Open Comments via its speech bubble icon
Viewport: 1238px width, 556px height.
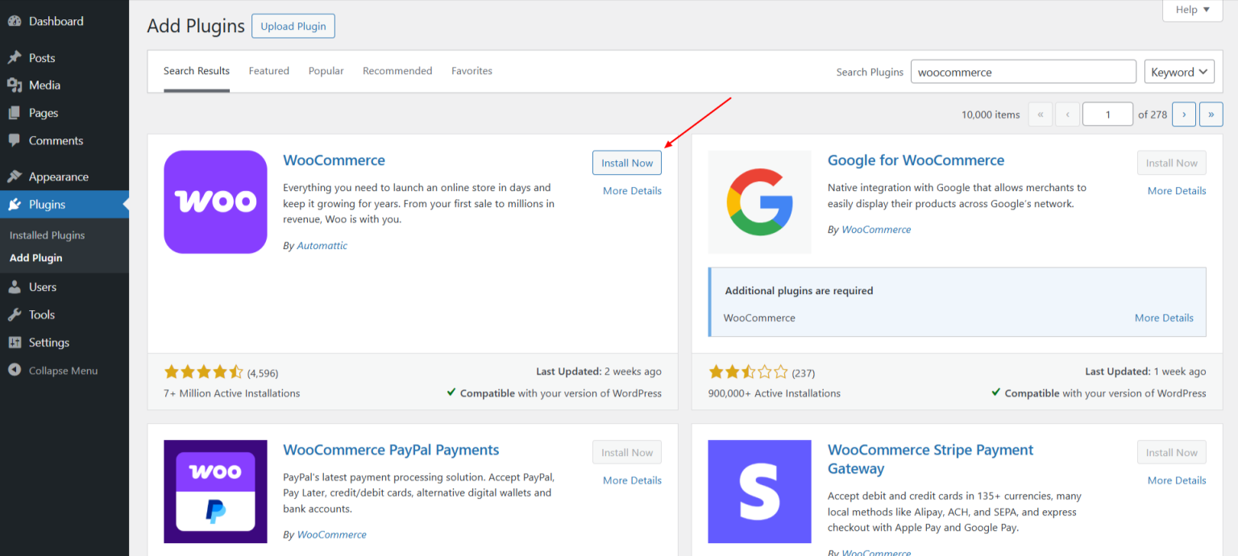click(16, 140)
